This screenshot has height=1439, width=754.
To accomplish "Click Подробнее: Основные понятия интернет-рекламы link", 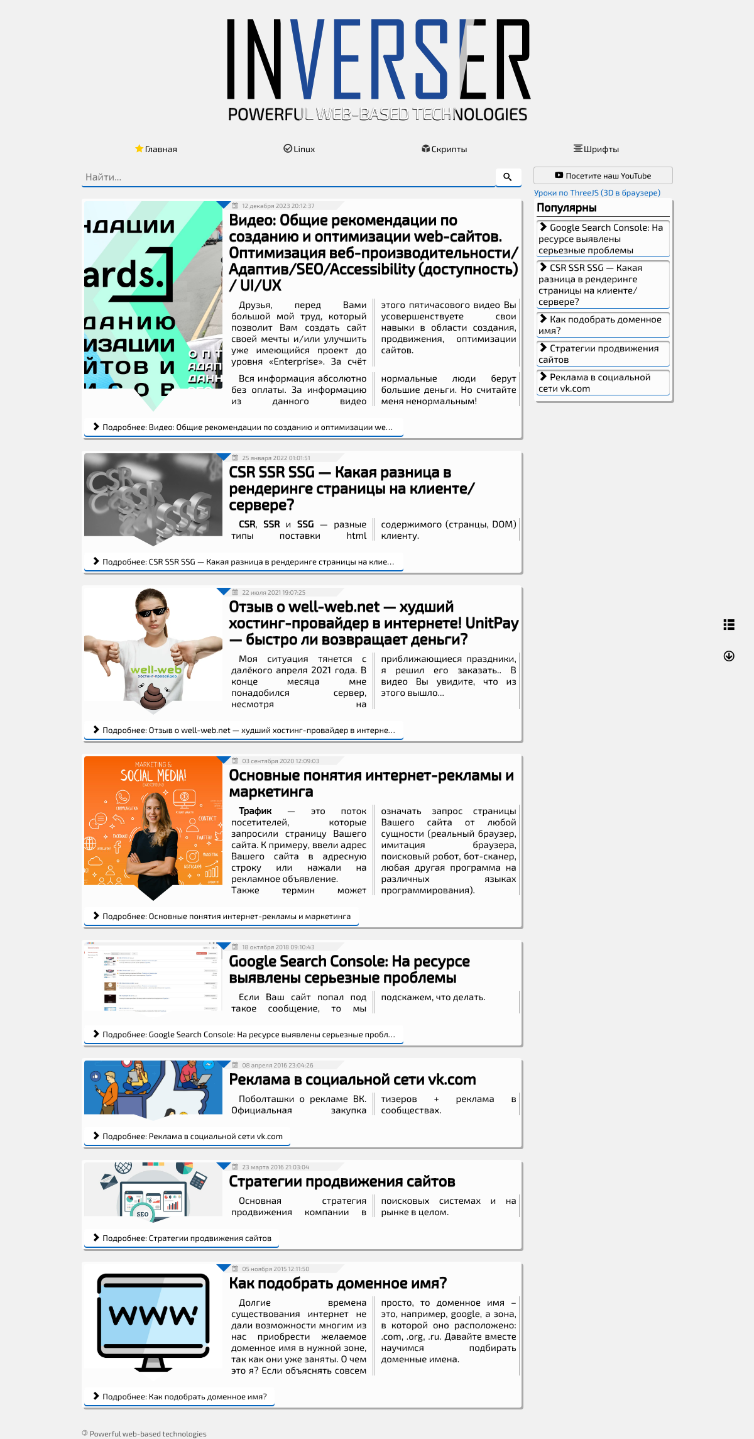I will (221, 917).
